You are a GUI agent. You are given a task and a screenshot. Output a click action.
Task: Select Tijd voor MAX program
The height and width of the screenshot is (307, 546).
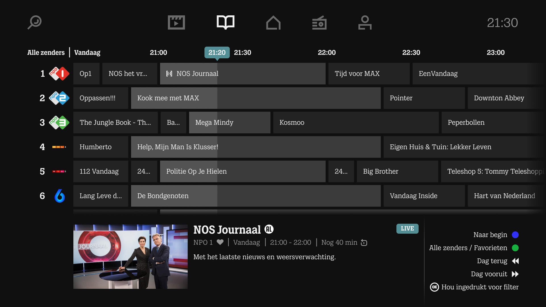(x=369, y=74)
